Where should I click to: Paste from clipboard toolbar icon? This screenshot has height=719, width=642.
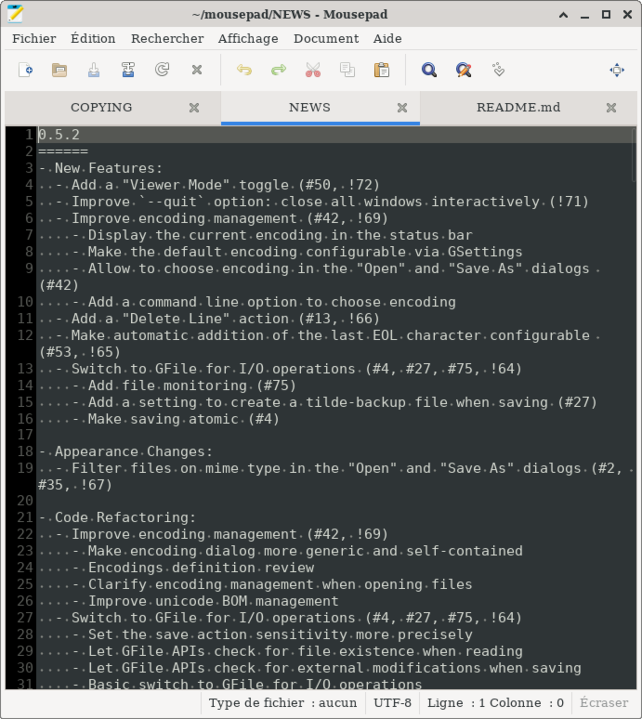pos(382,70)
